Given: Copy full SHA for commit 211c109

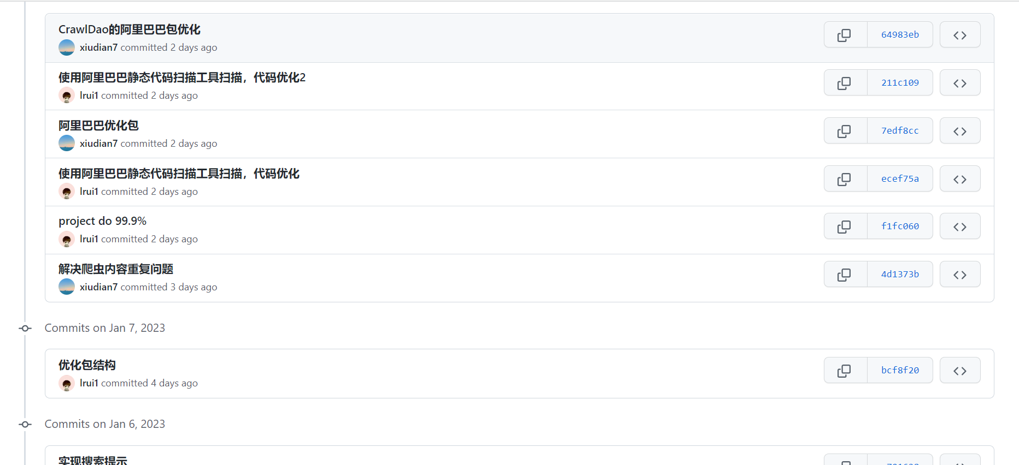Looking at the screenshot, I should [x=845, y=83].
